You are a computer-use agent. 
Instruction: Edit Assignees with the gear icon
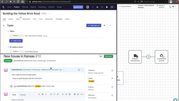click(112, 70)
